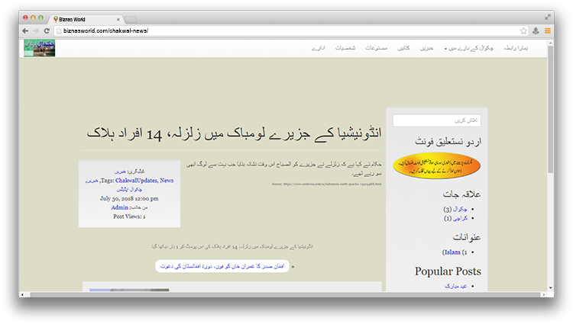Screen dimensions: 573x324
Task: Click the browser back arrow button
Action: (25, 31)
